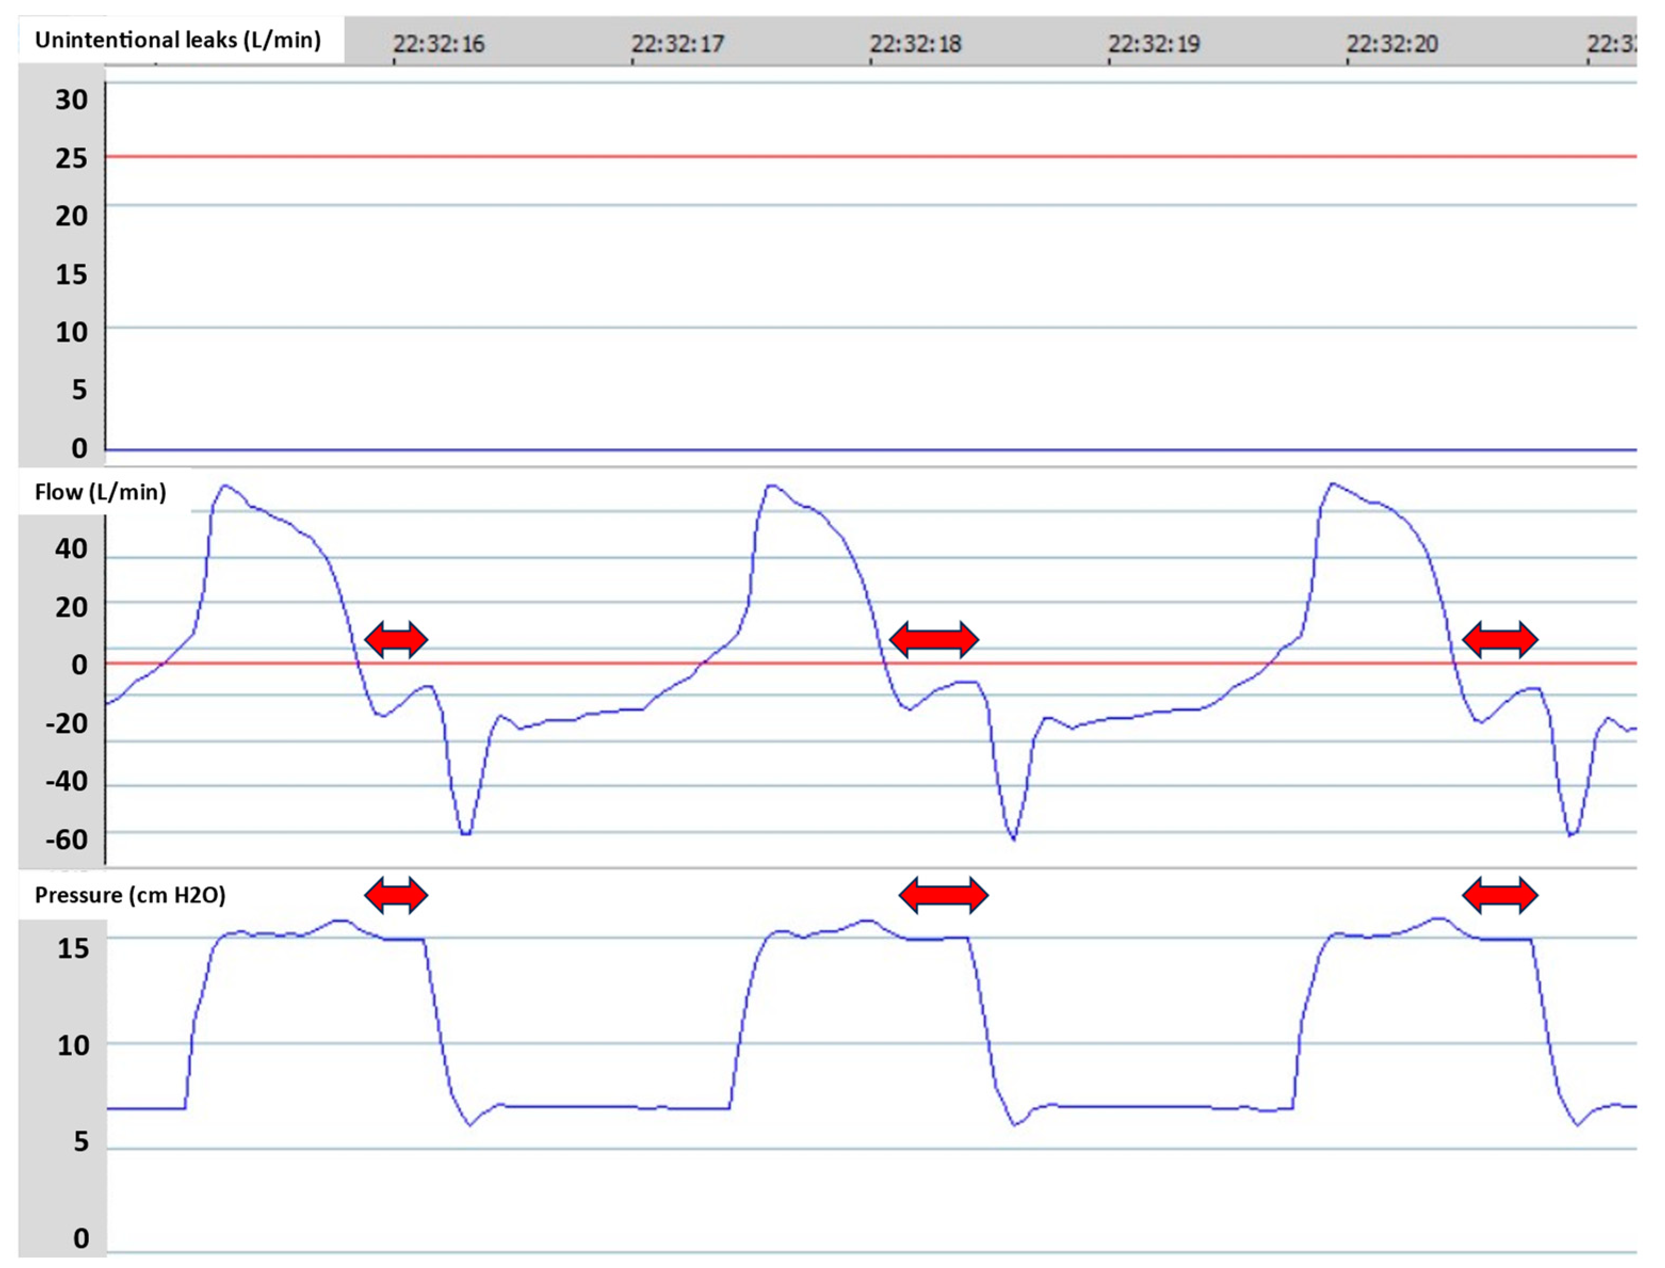Image resolution: width=1665 pixels, height=1268 pixels.
Task: Click the first peak of the Flow waveform
Action: [x=225, y=486]
